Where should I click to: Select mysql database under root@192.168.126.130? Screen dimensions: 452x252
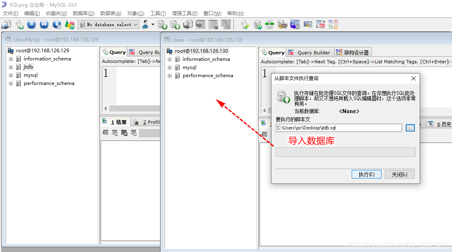point(190,67)
